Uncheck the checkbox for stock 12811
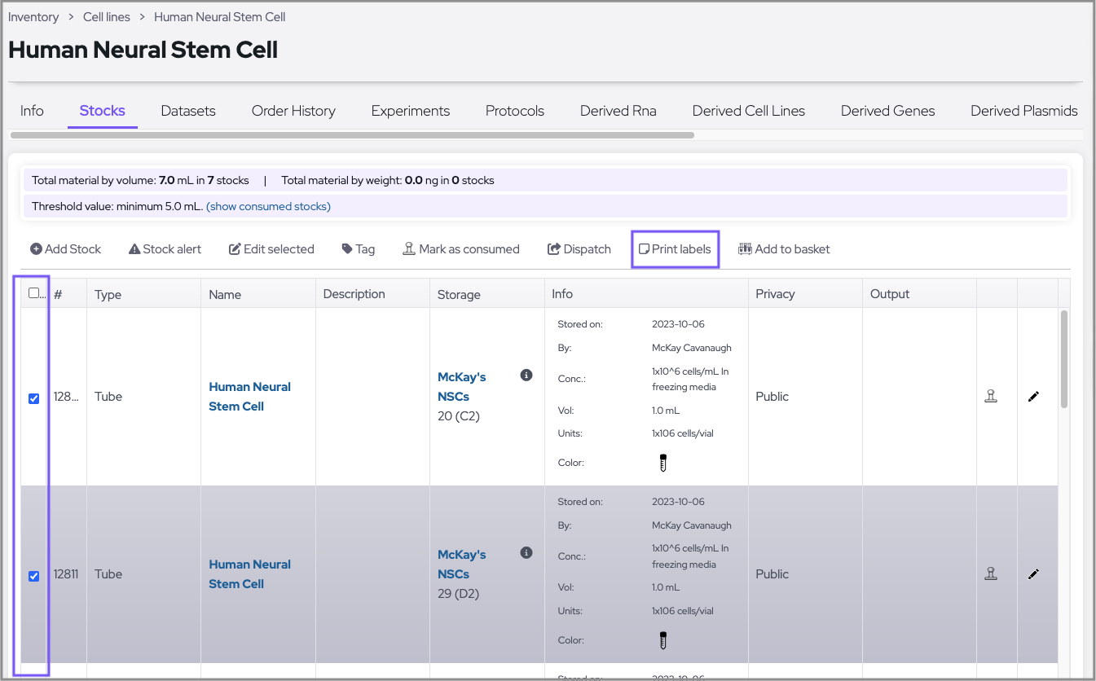The height and width of the screenshot is (681, 1096). (x=34, y=576)
